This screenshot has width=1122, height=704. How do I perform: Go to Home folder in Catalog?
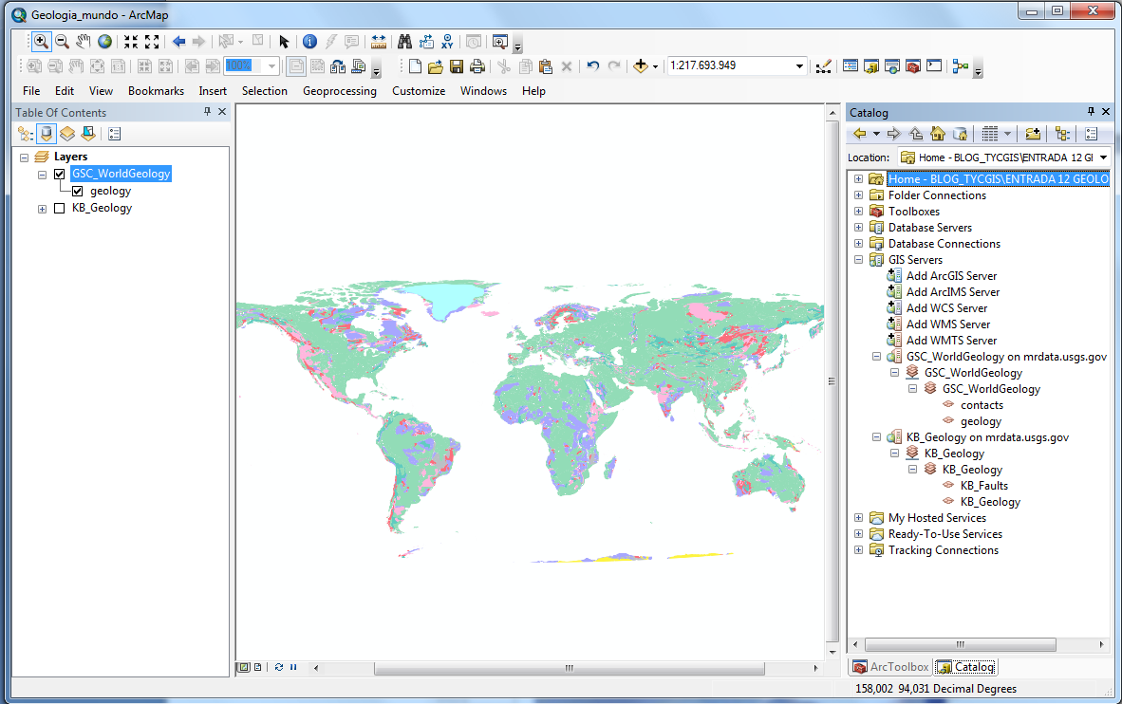[x=938, y=134]
